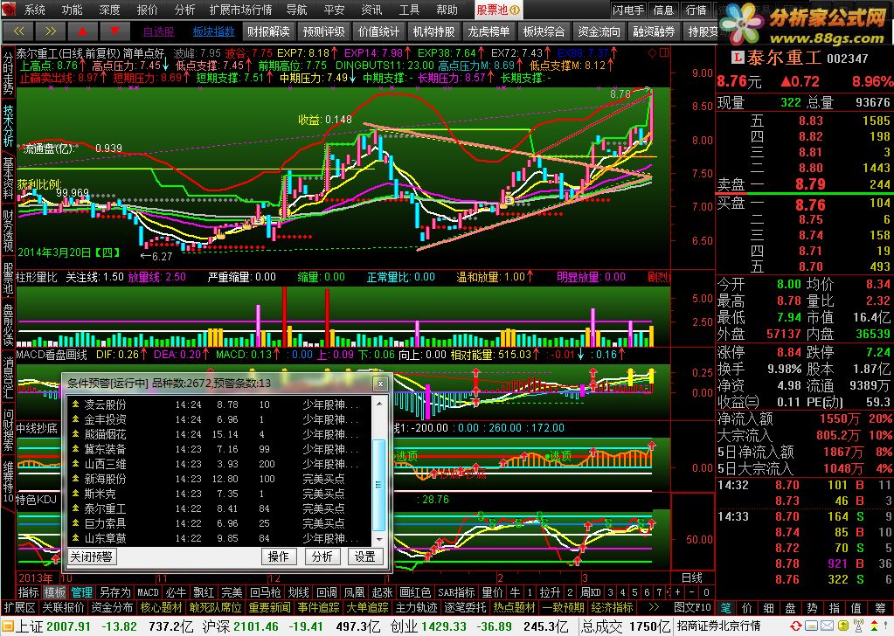The width and height of the screenshot is (894, 636).
Task: Open the 板块指数 link
Action: pyautogui.click(x=214, y=32)
